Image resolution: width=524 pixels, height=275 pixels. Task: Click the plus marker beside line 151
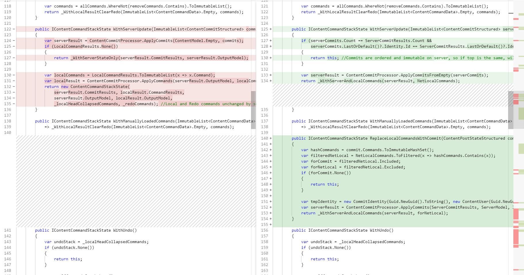pyautogui.click(x=270, y=201)
